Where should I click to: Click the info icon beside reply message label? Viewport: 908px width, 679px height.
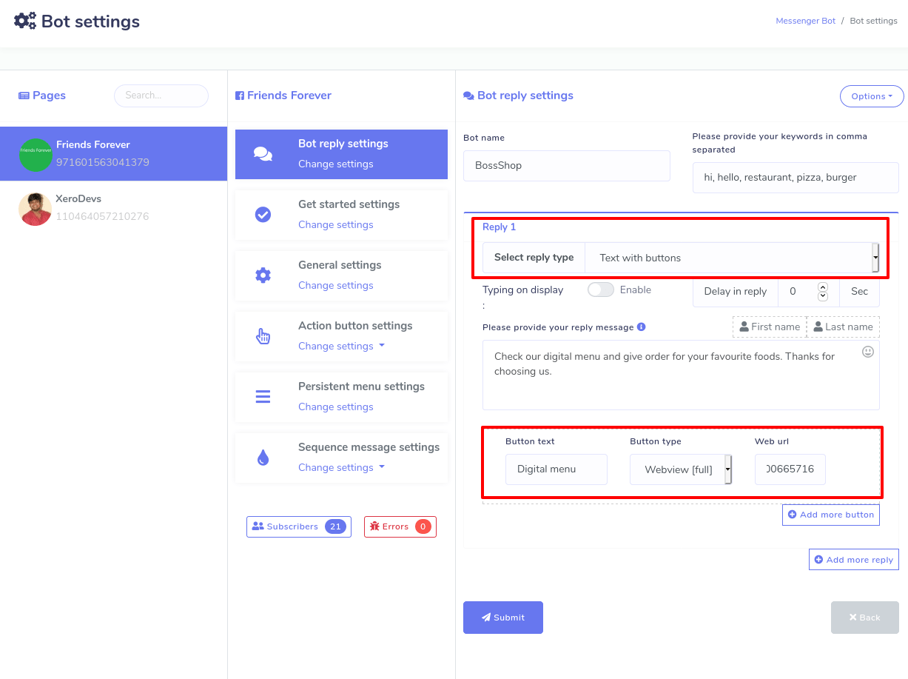(x=641, y=327)
